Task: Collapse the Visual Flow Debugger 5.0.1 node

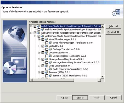Action: pos(39,39)
